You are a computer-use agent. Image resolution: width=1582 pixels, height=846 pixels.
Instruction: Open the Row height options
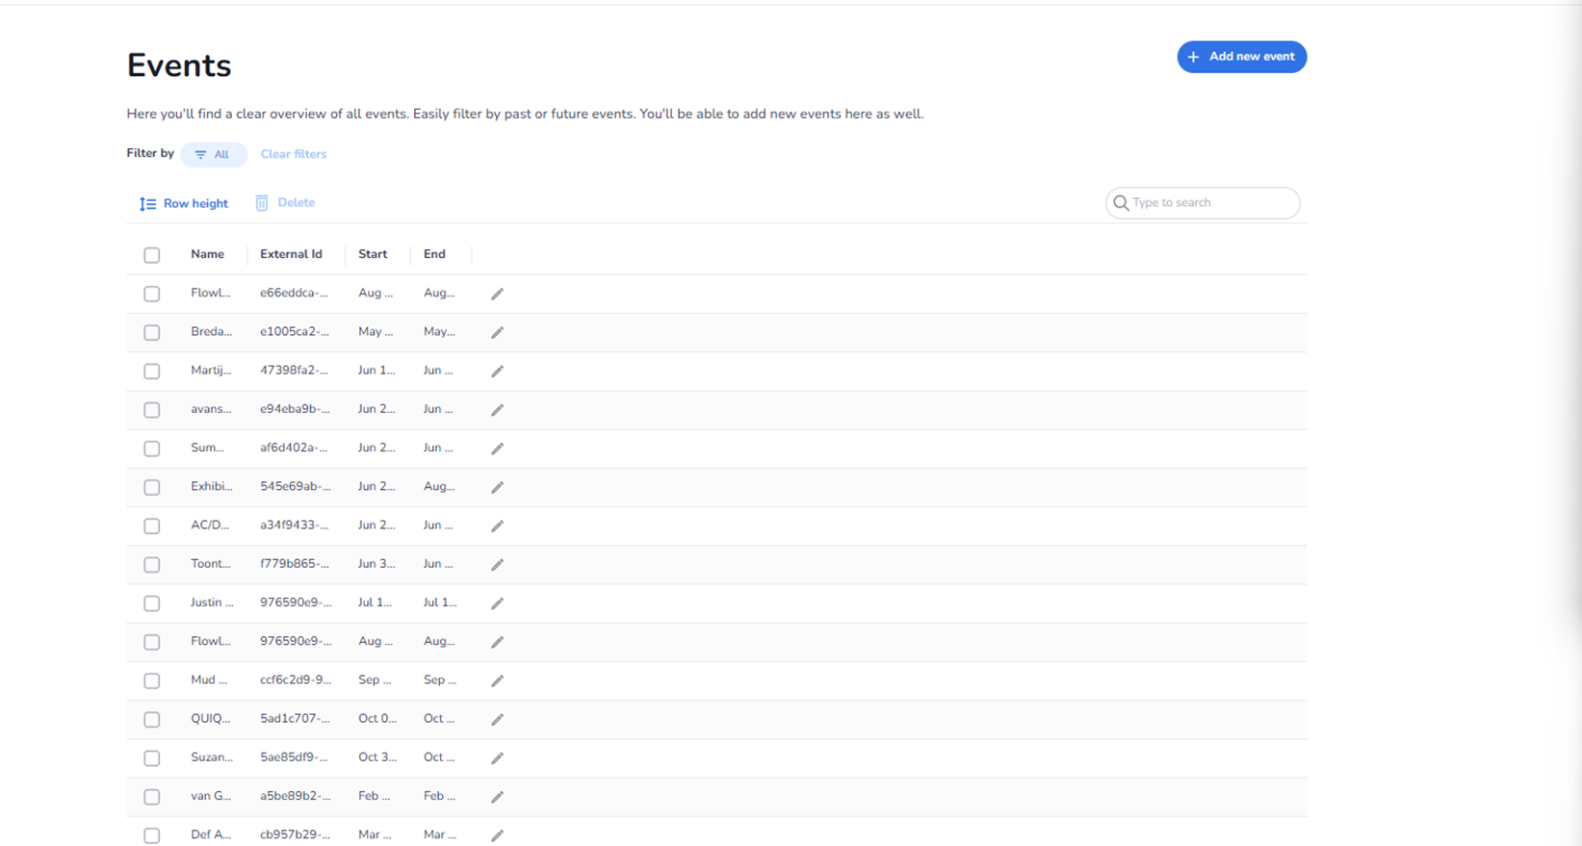[184, 203]
